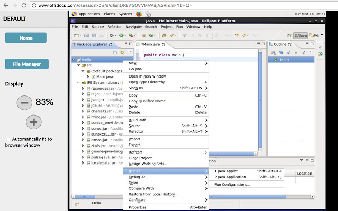Toggle Hide Fields in Outline toolbar

tap(281, 53)
